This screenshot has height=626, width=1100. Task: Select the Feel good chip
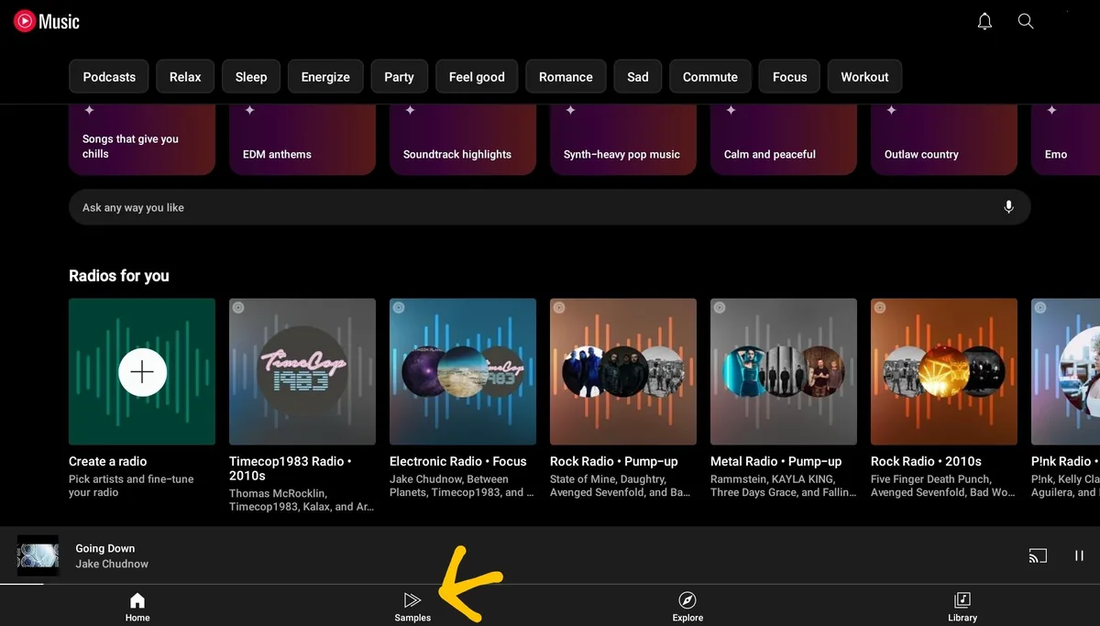[477, 77]
